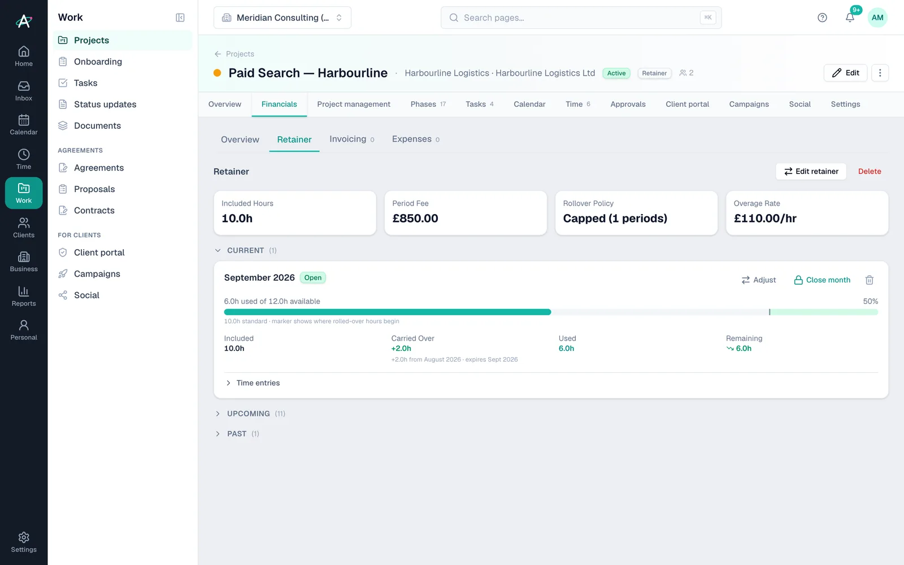Viewport: 904px width, 565px height.
Task: Click the app logo at top-left
Action: pyautogui.click(x=24, y=21)
